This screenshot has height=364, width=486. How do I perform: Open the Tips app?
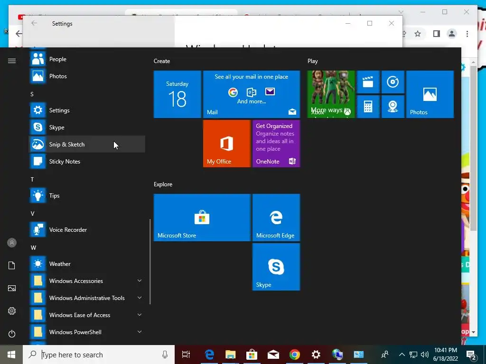87,196
